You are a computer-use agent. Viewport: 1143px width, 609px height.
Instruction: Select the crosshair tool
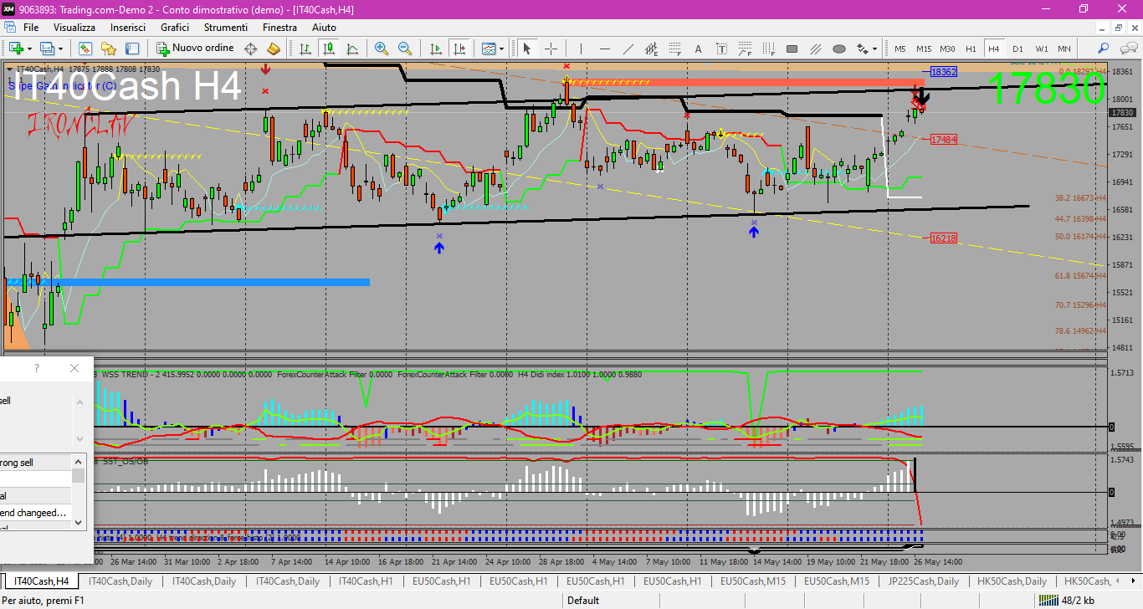pyautogui.click(x=551, y=49)
